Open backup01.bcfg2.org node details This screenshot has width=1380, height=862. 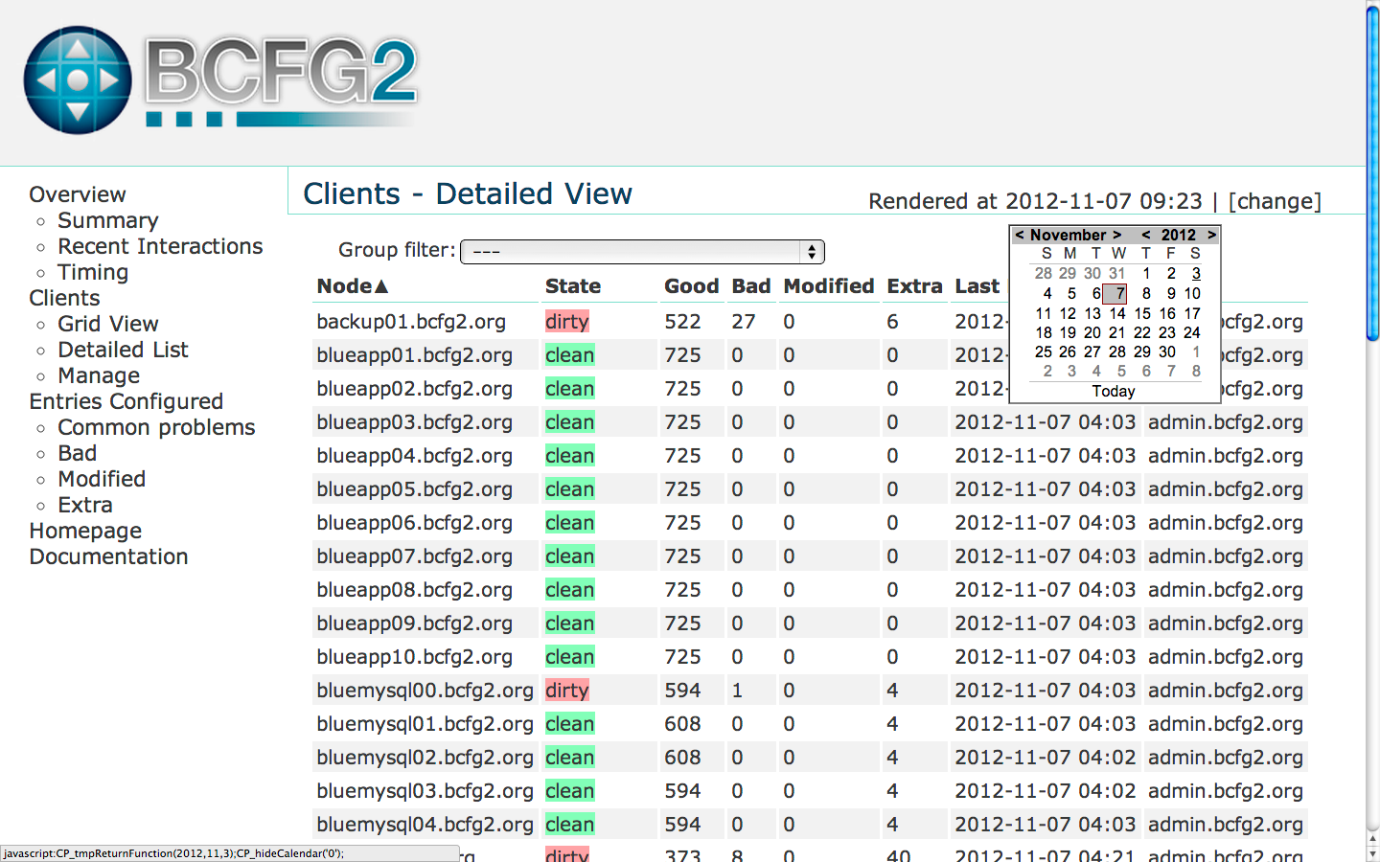(x=411, y=322)
